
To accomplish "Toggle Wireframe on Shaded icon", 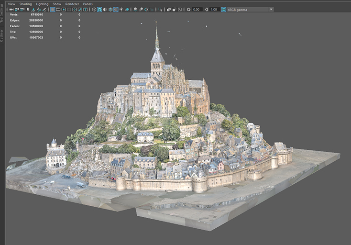I will [110, 10].
